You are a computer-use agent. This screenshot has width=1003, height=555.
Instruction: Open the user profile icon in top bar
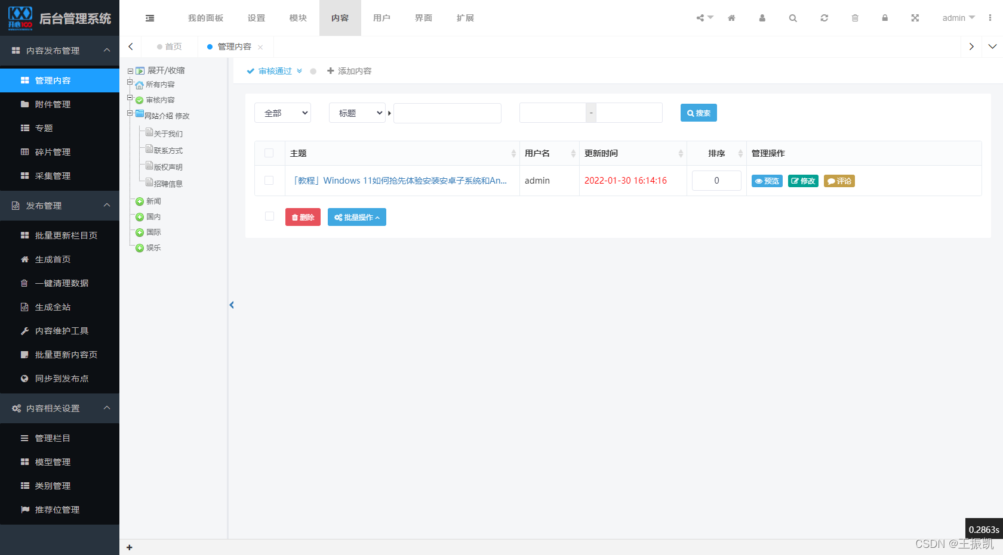click(762, 18)
